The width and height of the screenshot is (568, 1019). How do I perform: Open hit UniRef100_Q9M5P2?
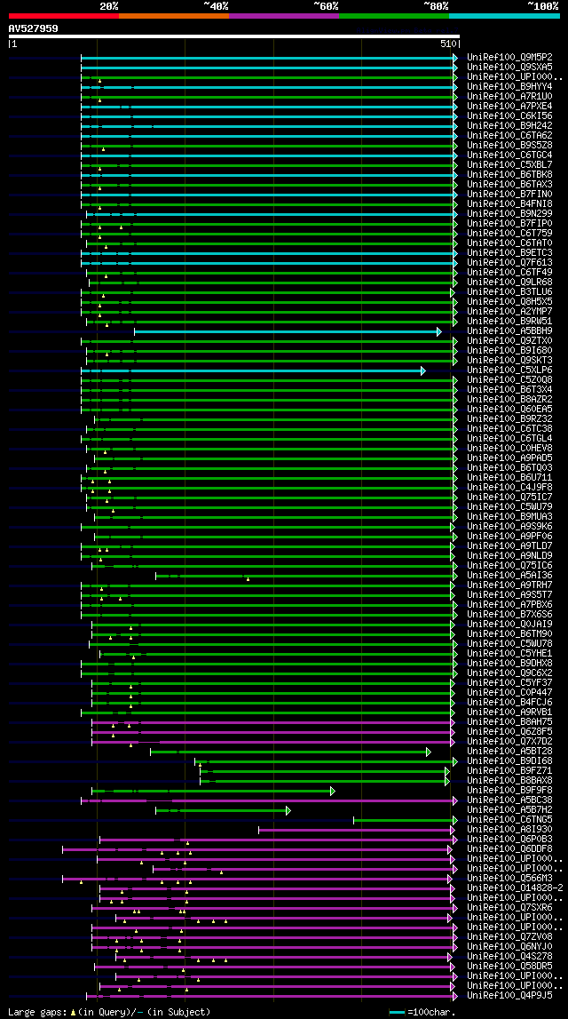pyautogui.click(x=509, y=57)
